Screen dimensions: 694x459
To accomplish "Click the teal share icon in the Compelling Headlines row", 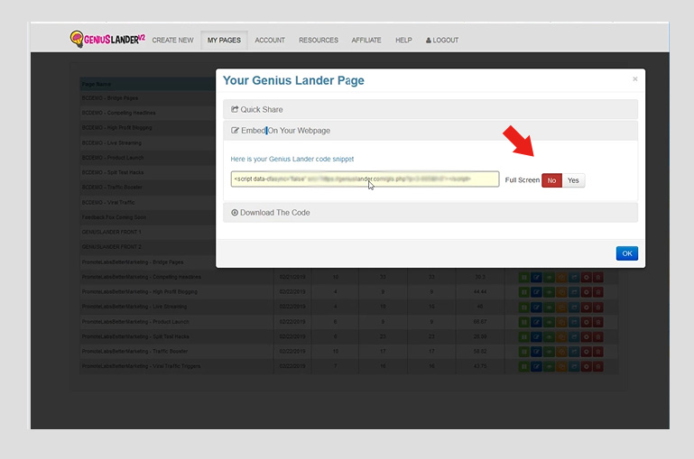I will click(574, 277).
